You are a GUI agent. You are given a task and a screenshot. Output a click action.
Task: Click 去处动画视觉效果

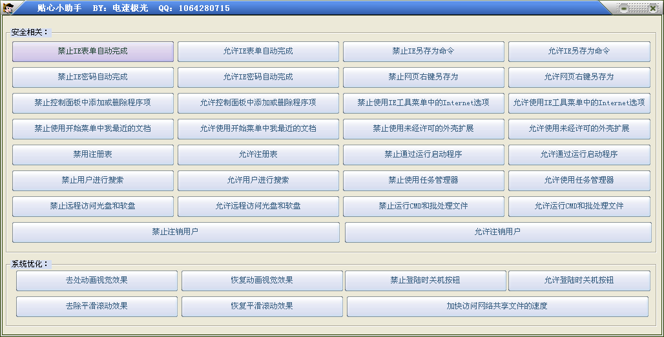[x=96, y=281]
